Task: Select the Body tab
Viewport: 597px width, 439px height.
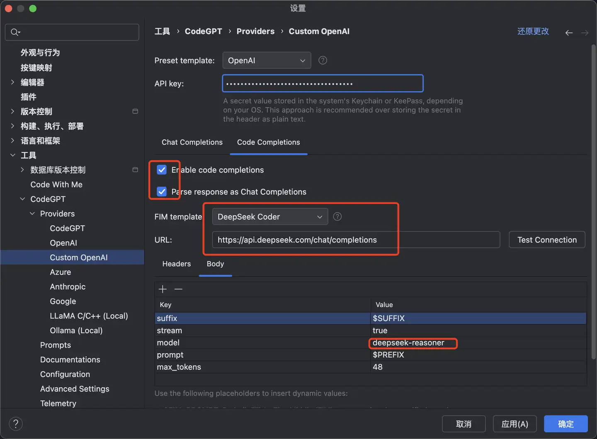Action: [215, 264]
